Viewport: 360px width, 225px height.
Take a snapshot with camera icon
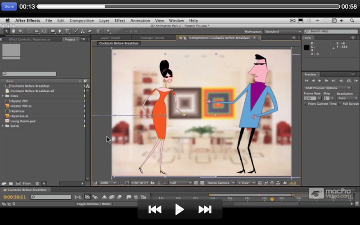tap(153, 183)
